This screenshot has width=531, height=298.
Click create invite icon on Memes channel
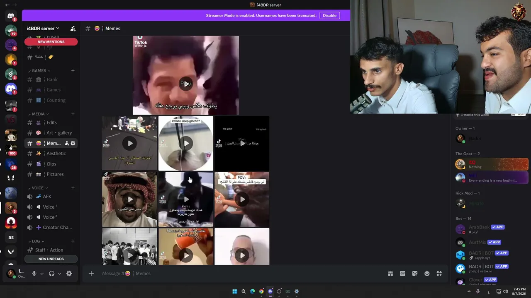(66, 143)
